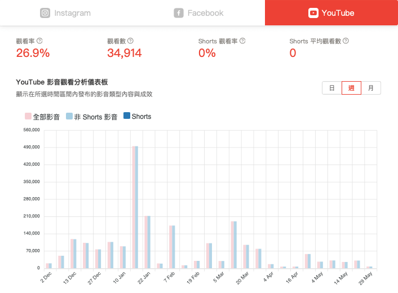Click the 全部影音 legend label
398x293 pixels.
tap(46, 117)
